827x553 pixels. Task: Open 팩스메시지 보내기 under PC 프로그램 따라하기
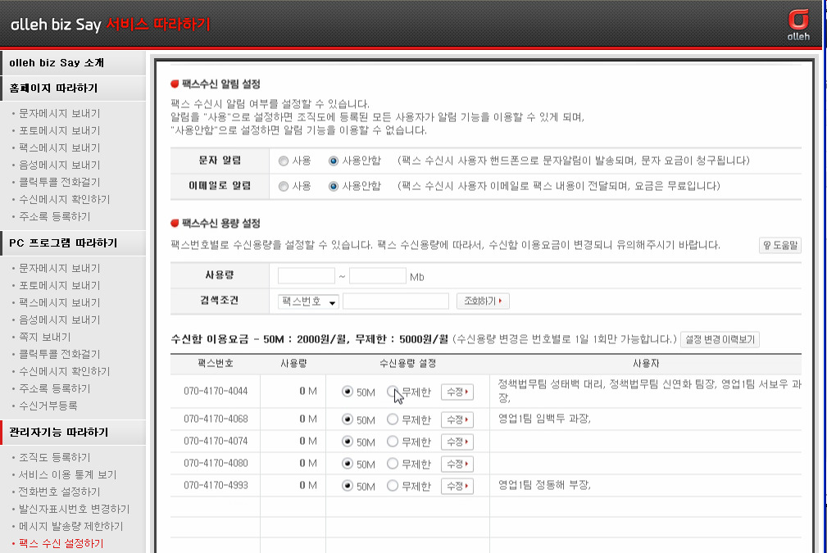[x=60, y=302]
